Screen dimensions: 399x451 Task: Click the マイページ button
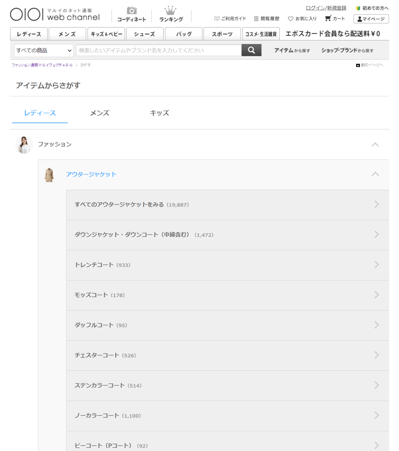(371, 19)
